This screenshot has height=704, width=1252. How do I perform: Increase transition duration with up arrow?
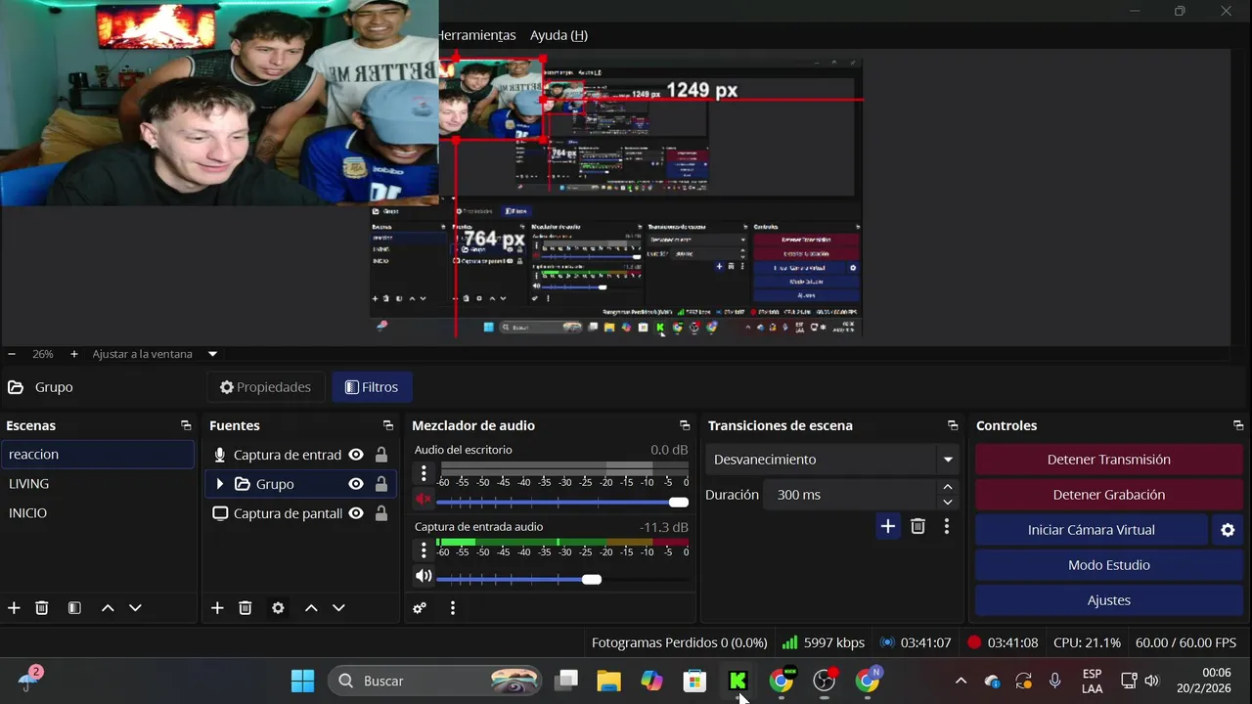947,487
